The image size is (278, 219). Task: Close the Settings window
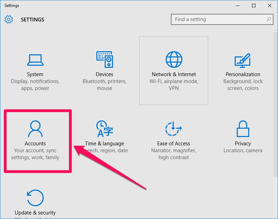click(x=270, y=6)
